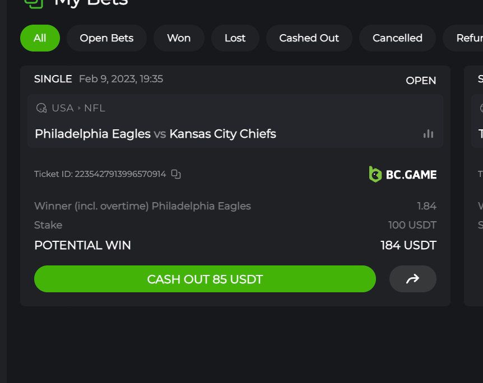
Task: Open match statistics bar chart icon
Action: pos(429,134)
